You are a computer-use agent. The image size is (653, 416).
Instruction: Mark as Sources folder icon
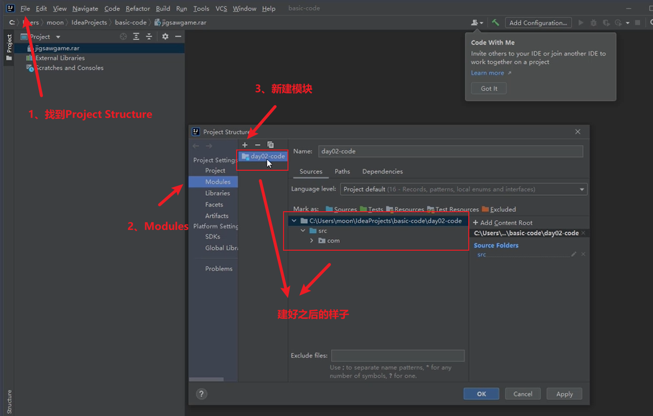pyautogui.click(x=330, y=209)
